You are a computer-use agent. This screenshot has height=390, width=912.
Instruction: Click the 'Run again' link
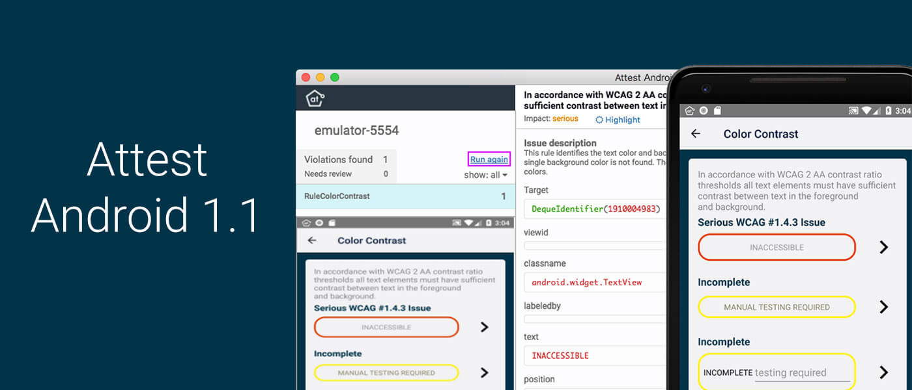click(x=489, y=159)
